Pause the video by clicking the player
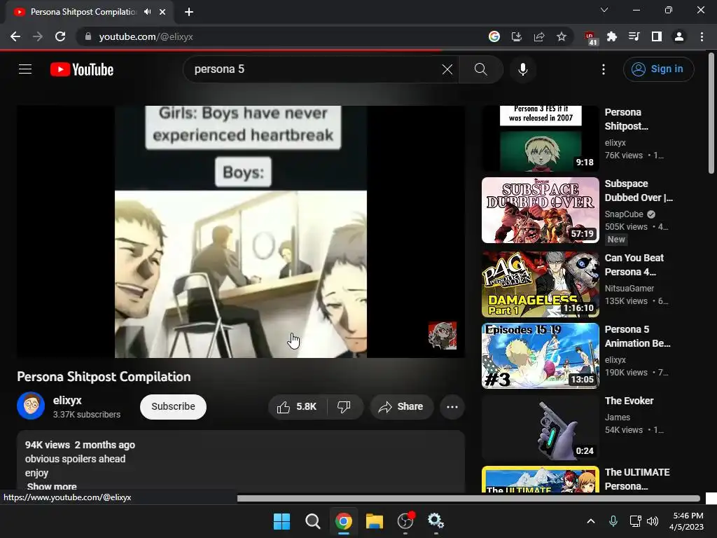The image size is (717, 538). [241, 231]
